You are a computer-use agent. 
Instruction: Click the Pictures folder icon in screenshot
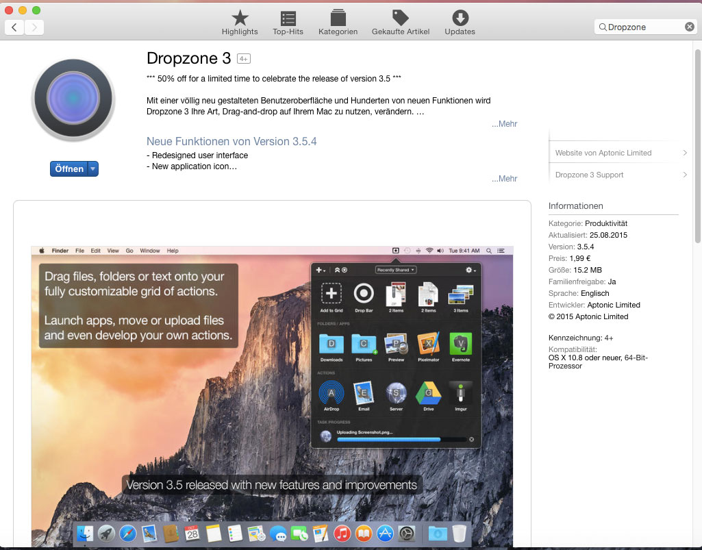click(x=364, y=344)
